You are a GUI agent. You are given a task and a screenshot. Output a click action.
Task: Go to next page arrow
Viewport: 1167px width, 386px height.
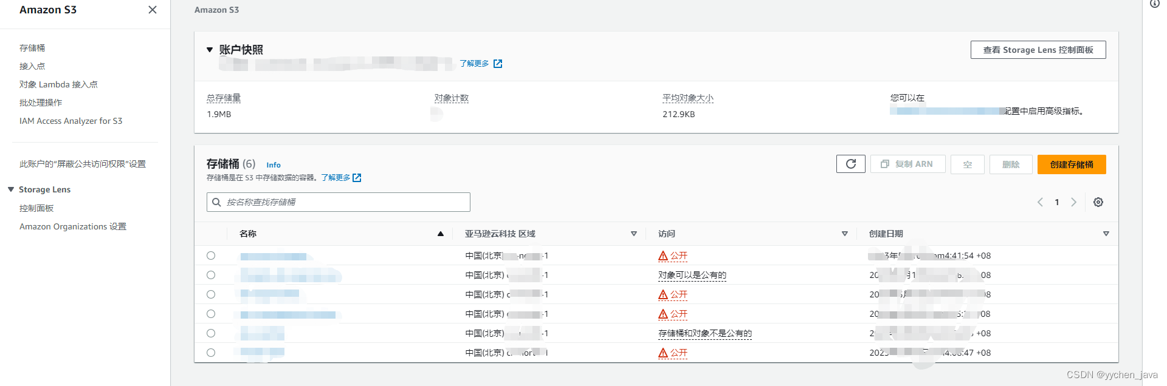[1074, 202]
